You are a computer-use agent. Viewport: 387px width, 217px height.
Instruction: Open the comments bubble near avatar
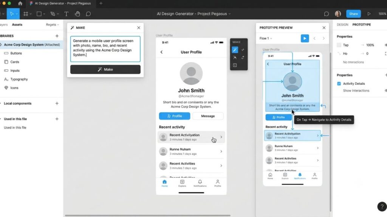pos(326,14)
